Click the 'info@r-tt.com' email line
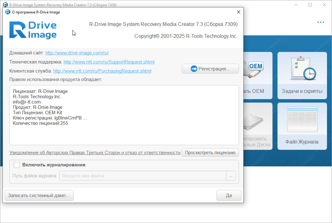 (x=27, y=102)
